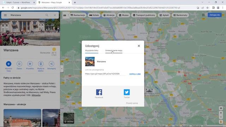The height and width of the screenshot is (127, 226).
Task: Select the Wysyłanie linku tab
Action: click(92, 50)
